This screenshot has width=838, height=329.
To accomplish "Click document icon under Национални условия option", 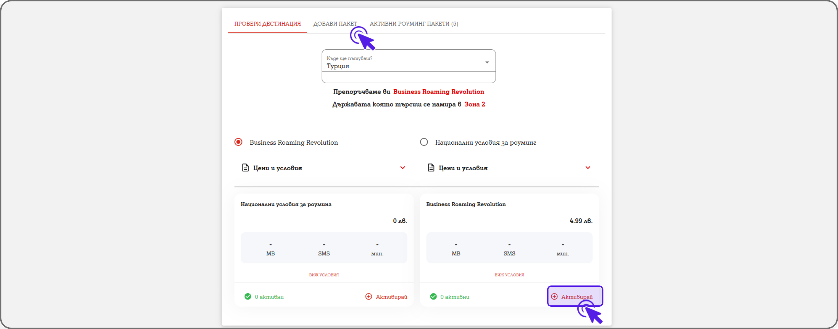I will pos(431,168).
